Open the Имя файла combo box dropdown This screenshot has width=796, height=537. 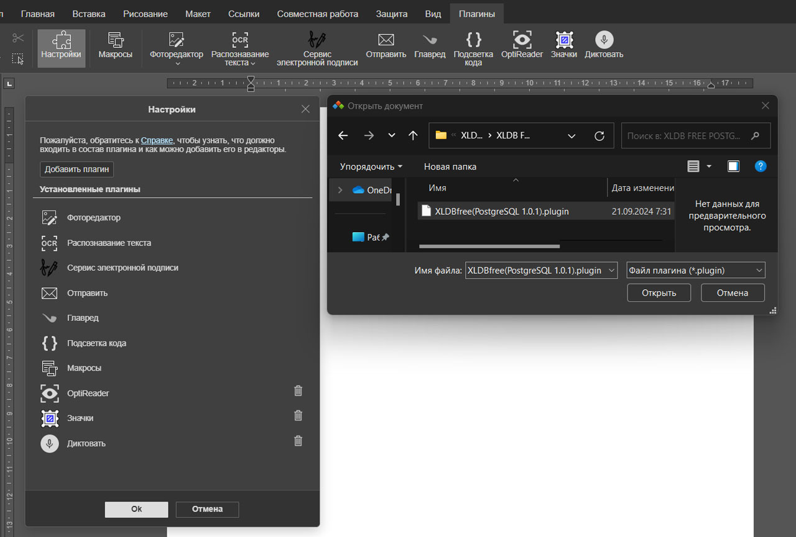pyautogui.click(x=611, y=271)
